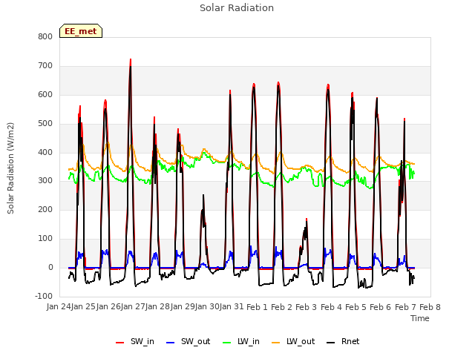Click the Jan 30 x-axis label

click(x=207, y=307)
